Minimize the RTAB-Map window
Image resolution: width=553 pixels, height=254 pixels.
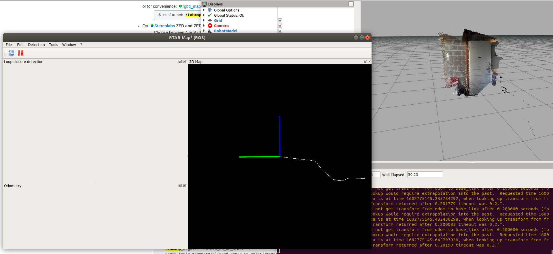356,38
